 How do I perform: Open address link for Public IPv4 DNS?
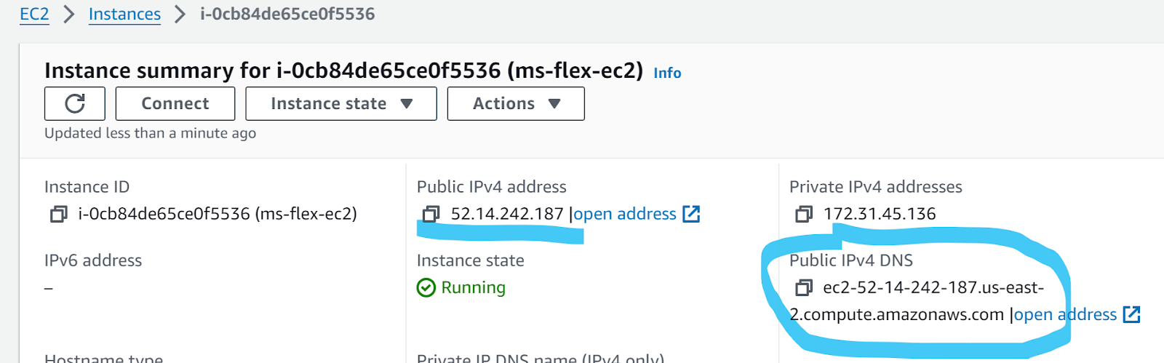pyautogui.click(x=1065, y=314)
